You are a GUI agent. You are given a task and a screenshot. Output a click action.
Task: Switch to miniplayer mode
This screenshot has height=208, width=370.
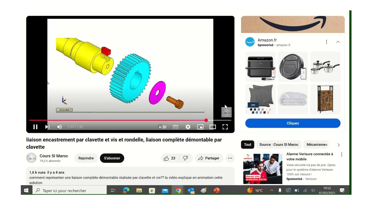coord(200,127)
